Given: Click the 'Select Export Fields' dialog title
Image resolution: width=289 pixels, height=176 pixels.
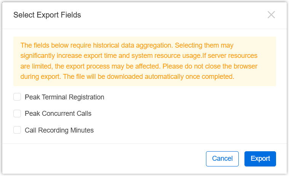Looking at the screenshot, I should [47, 15].
